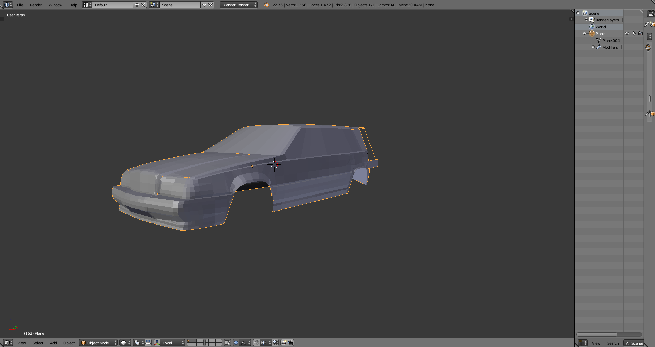Toggle Plane renderability with the camera icon
Viewport: 655px width, 347px height.
pyautogui.click(x=640, y=34)
